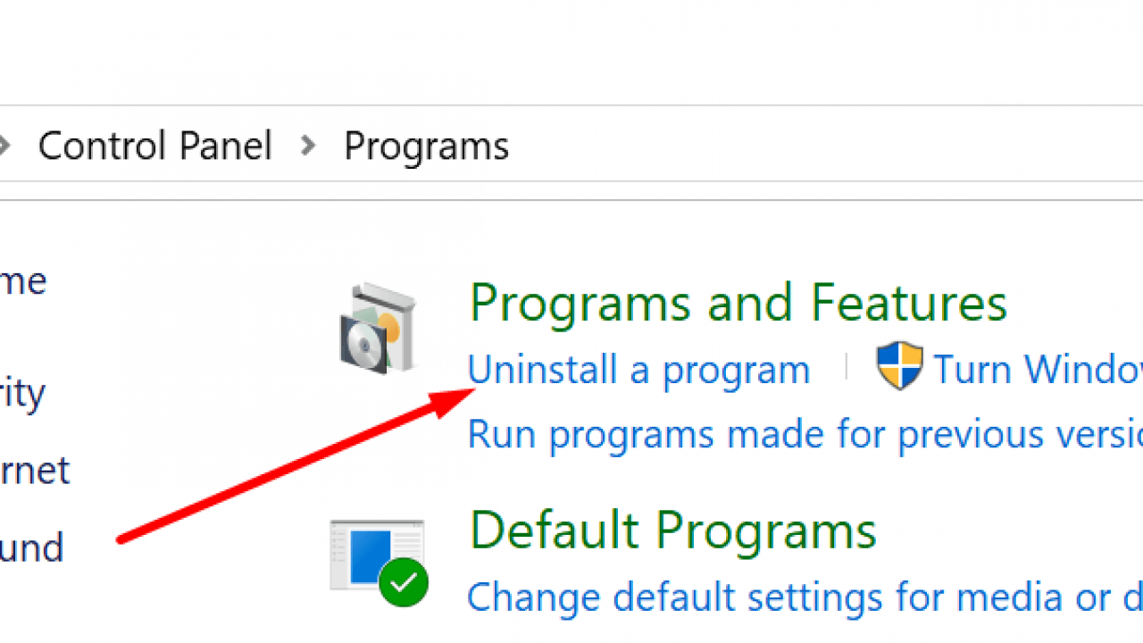Go to Control Panel in address breadcrumb
Screen dimensions: 1143x643
(x=154, y=146)
